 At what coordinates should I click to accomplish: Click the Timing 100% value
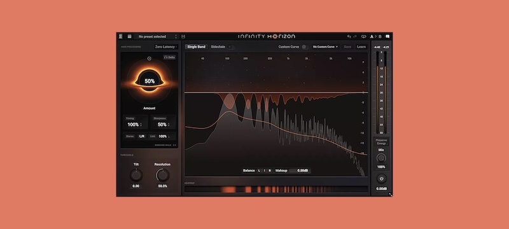(x=133, y=125)
